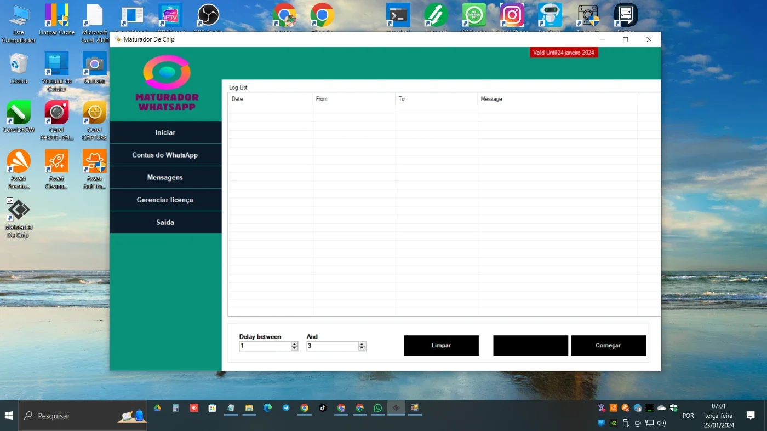Click the blank black button beside Começar
The height and width of the screenshot is (431, 767).
pyautogui.click(x=530, y=346)
